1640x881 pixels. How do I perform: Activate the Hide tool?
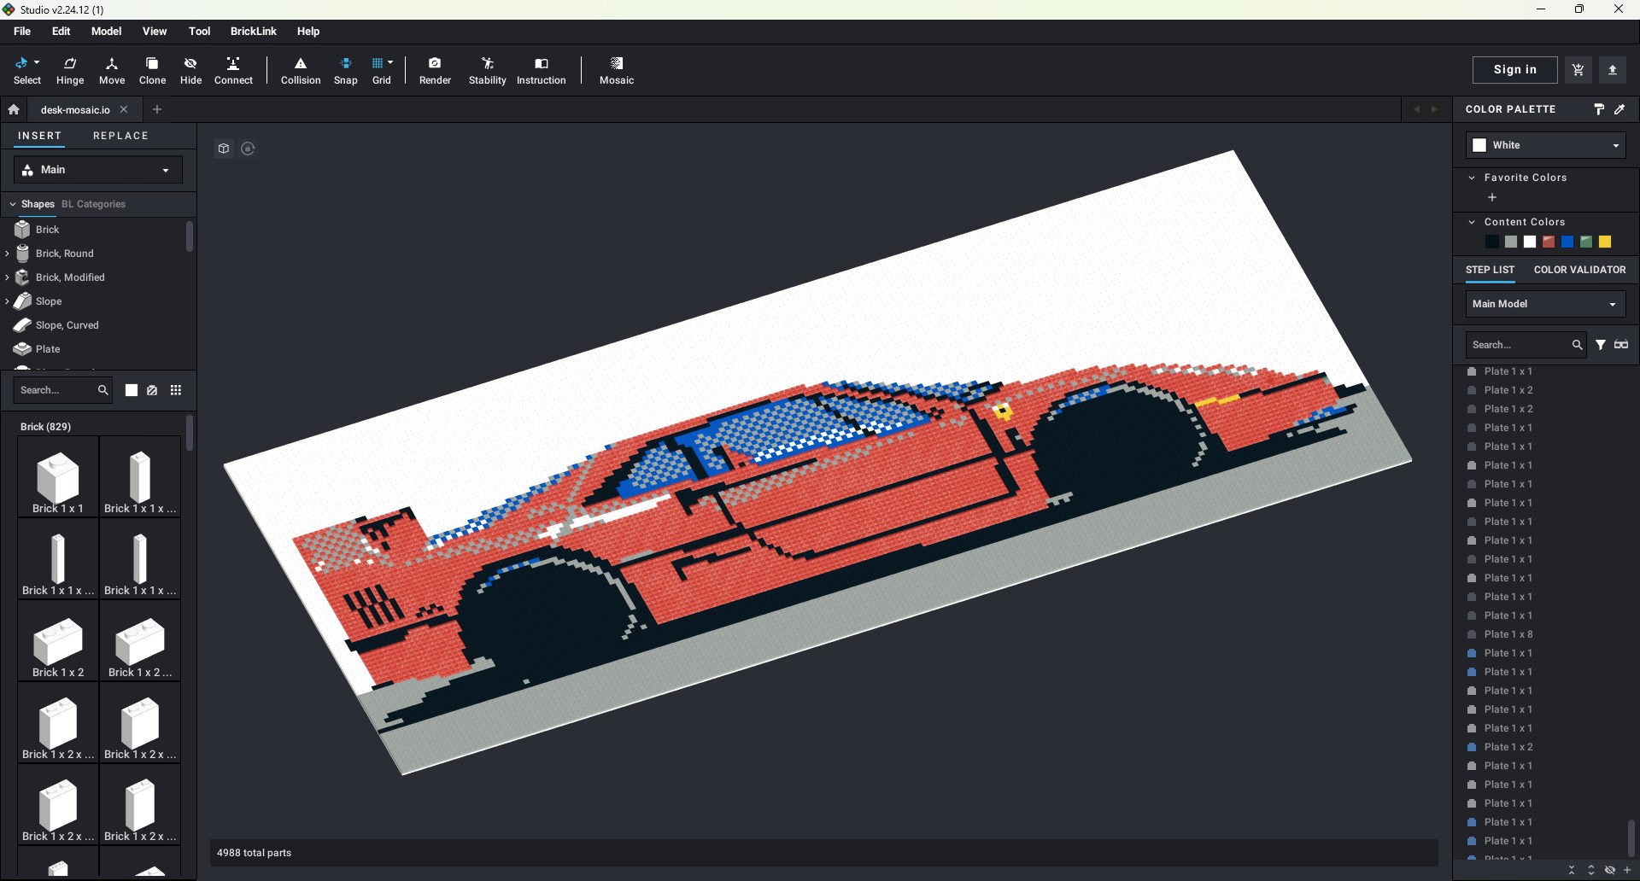tap(190, 70)
